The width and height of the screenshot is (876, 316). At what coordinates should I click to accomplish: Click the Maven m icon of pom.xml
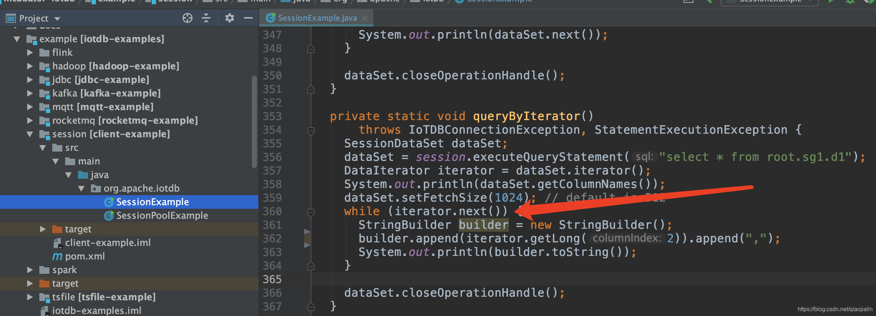(x=57, y=256)
